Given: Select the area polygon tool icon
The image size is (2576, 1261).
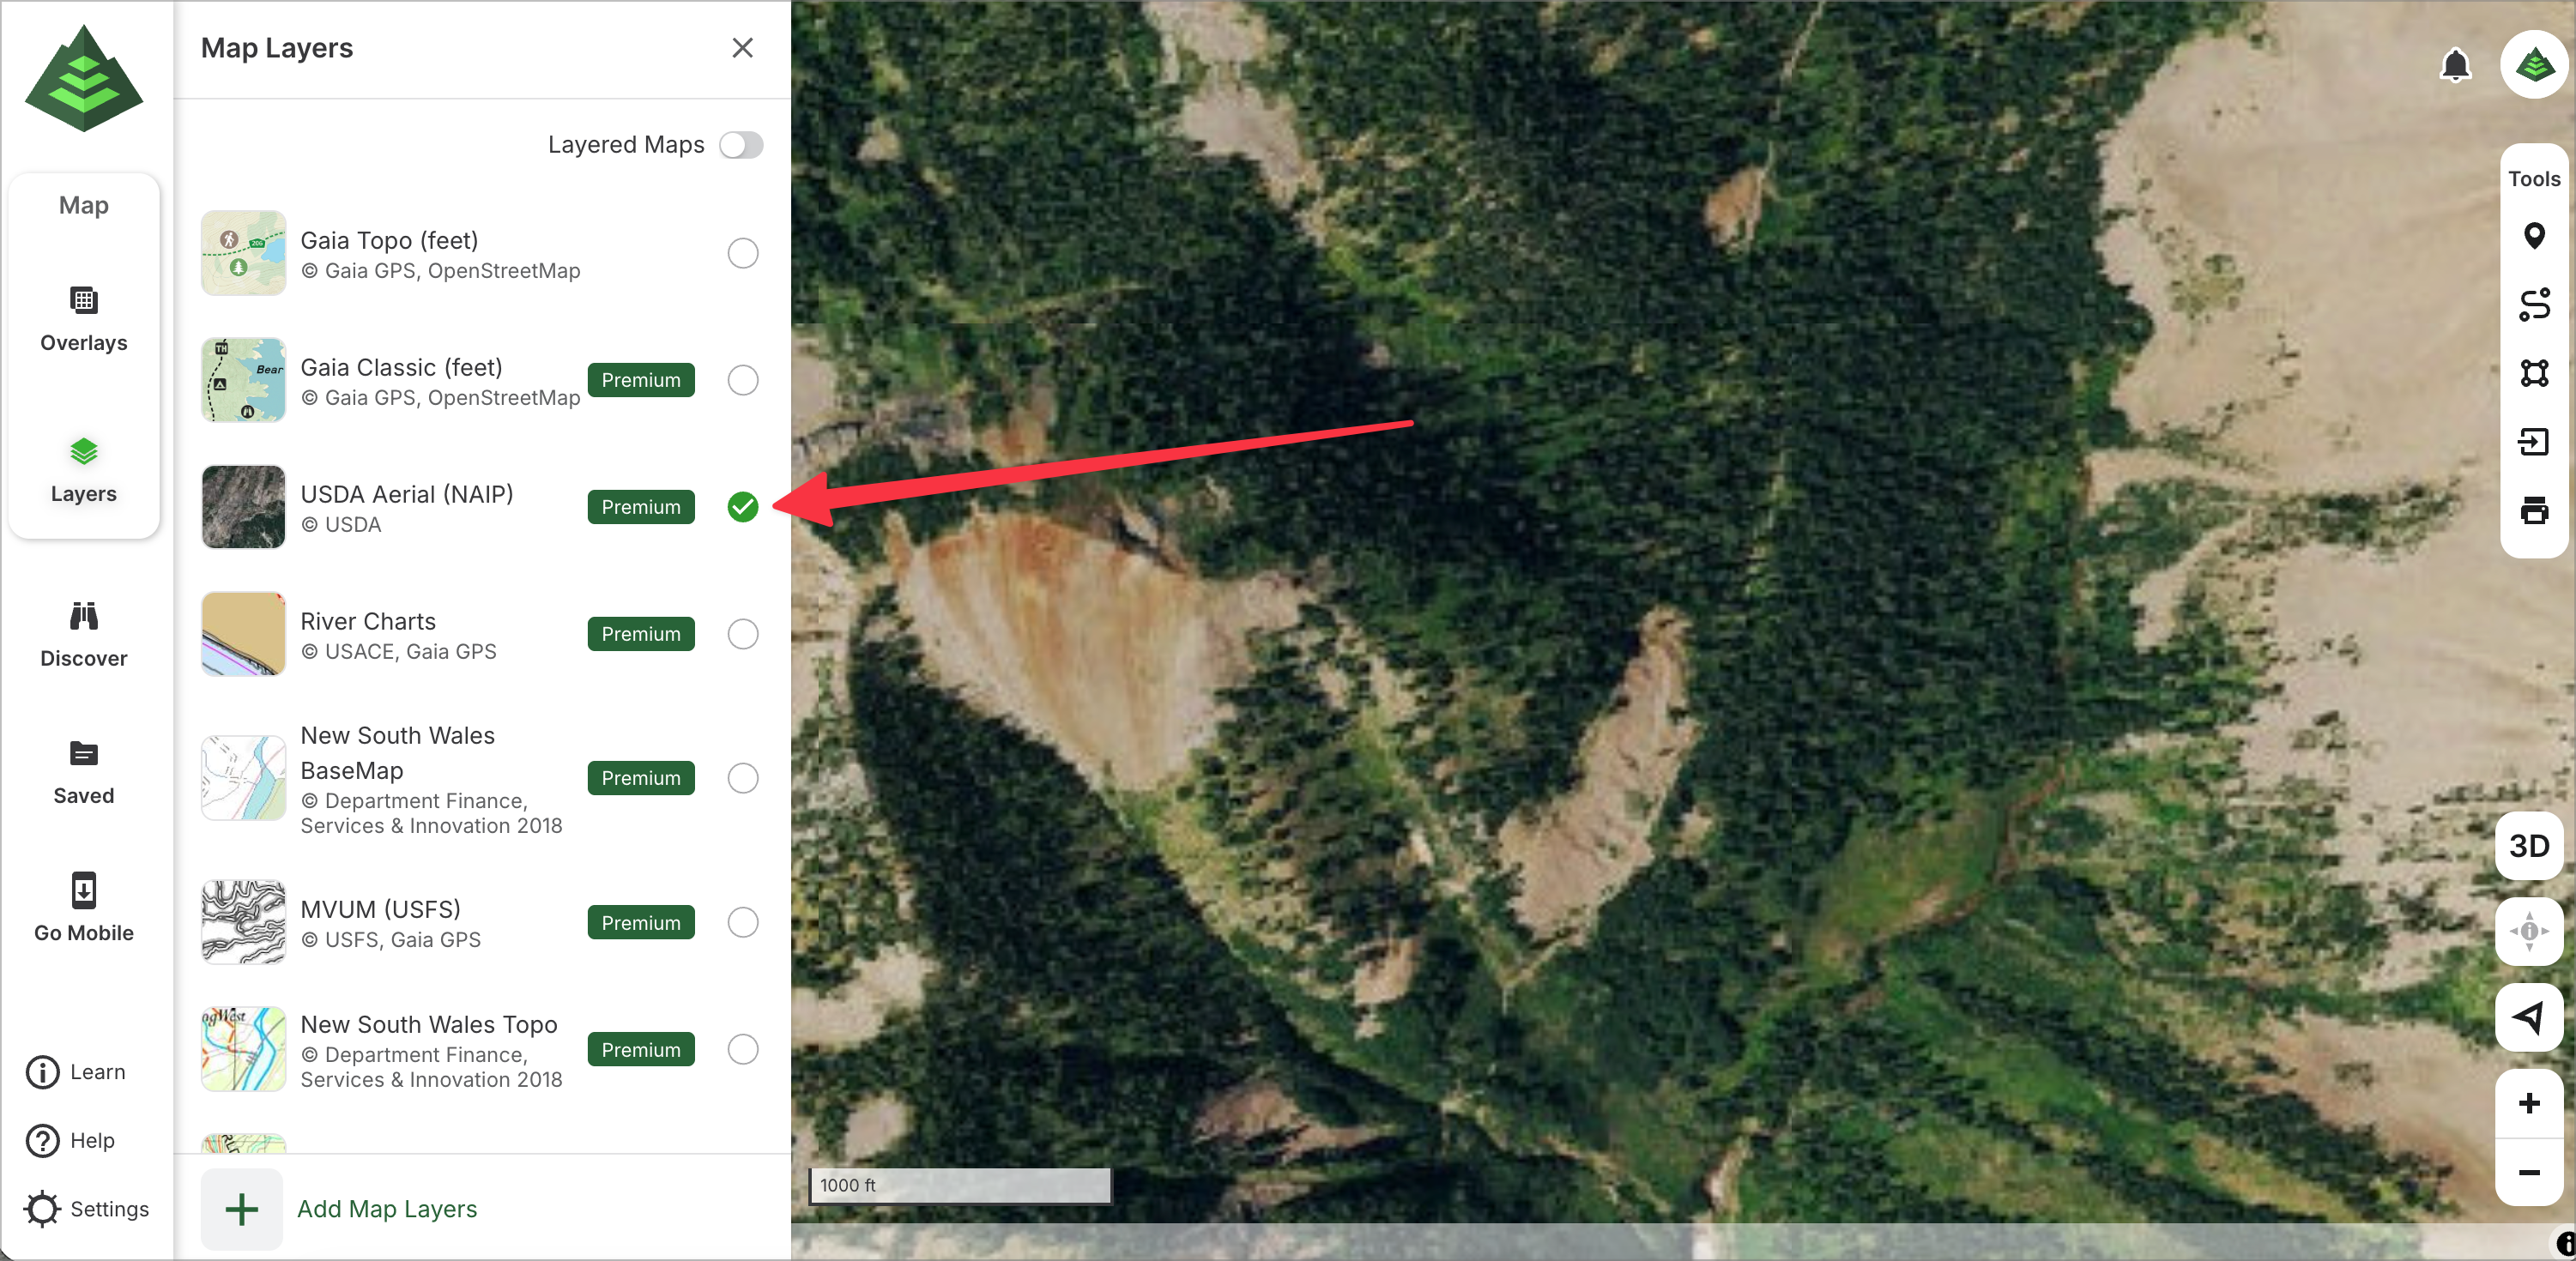Looking at the screenshot, I should coord(2533,373).
